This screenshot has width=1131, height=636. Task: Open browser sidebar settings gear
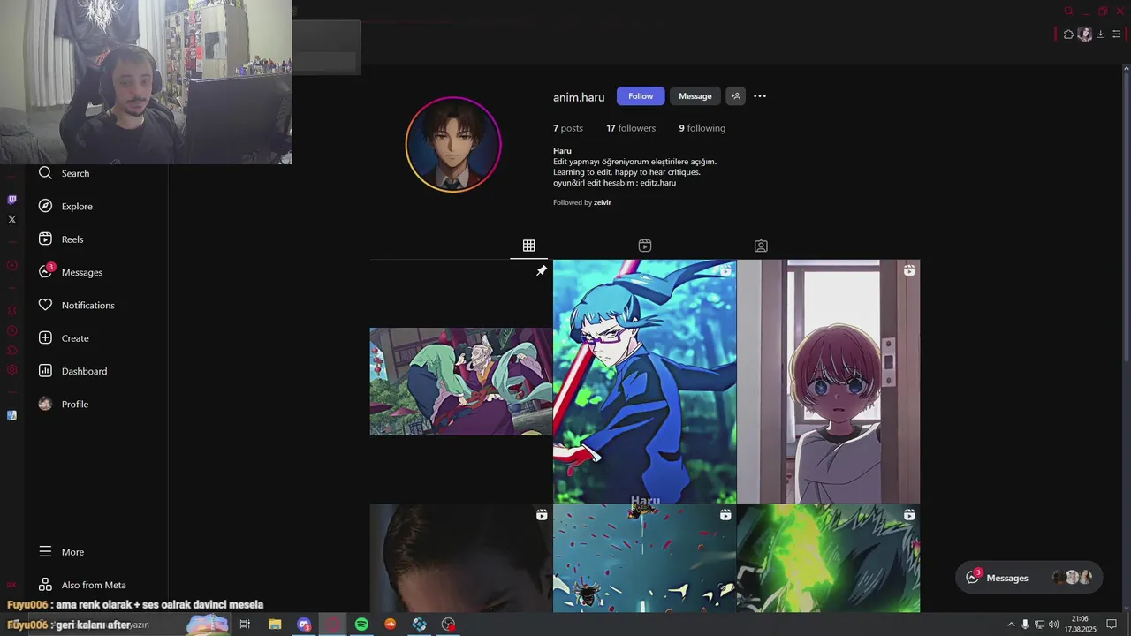11,370
